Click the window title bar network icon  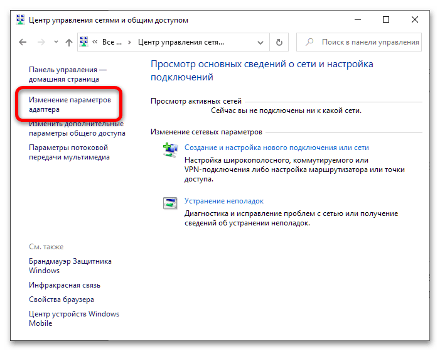click(x=20, y=19)
